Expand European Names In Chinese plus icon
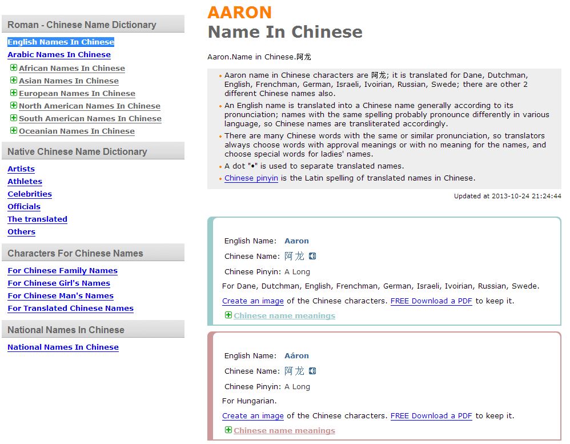Image resolution: width=570 pixels, height=444 pixels. point(13,93)
